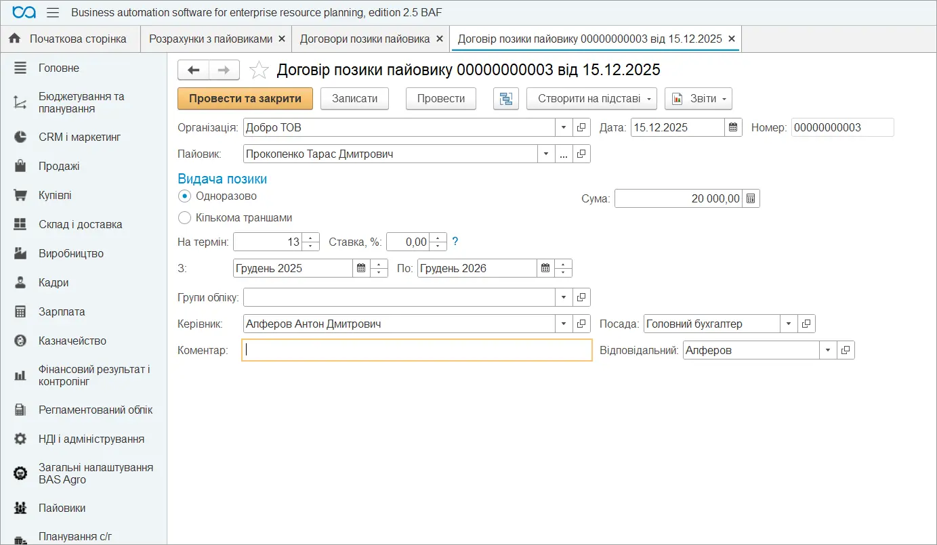
Task: Open Посада record with open button
Action: (806, 324)
